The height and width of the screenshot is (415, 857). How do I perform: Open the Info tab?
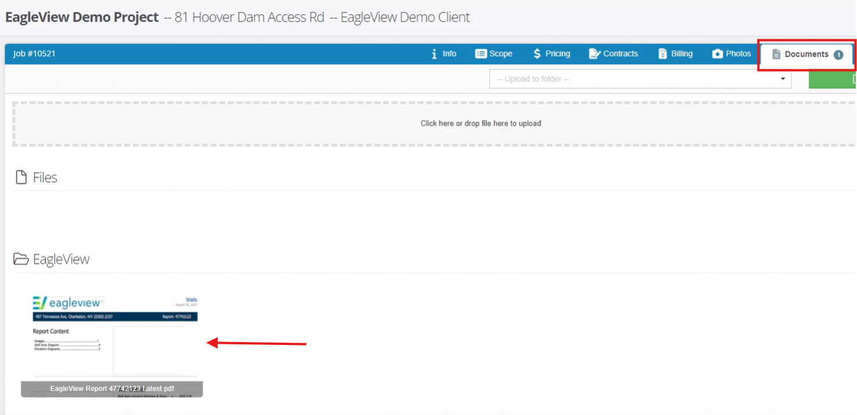tap(444, 54)
